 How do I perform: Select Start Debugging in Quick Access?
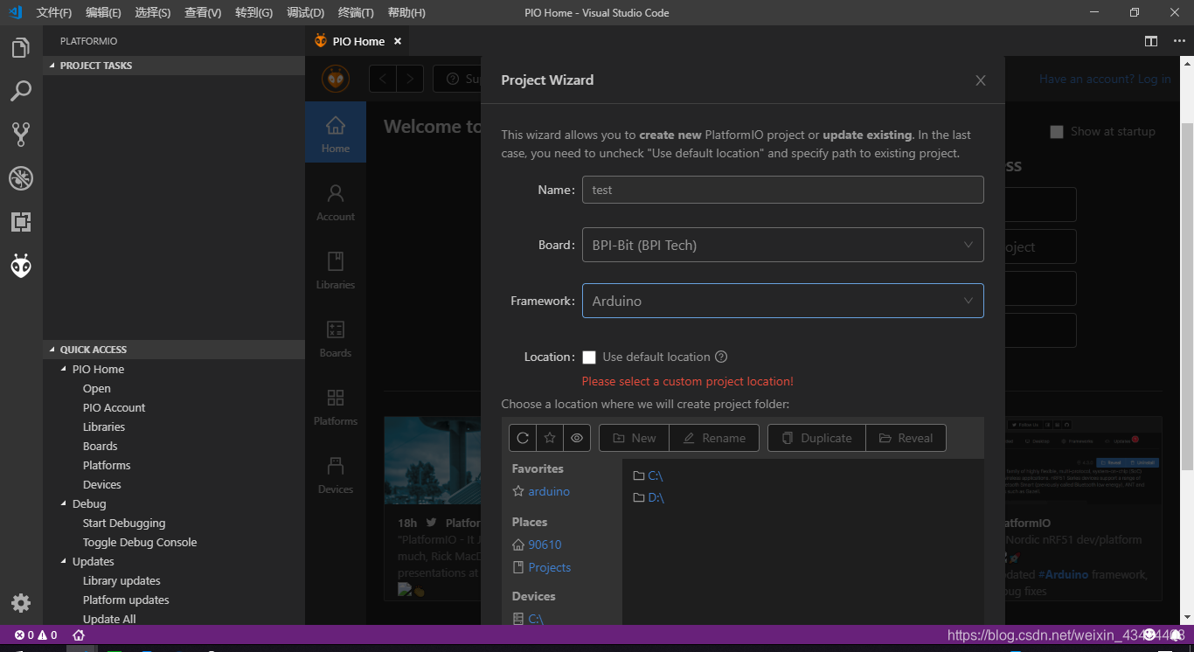click(124, 523)
